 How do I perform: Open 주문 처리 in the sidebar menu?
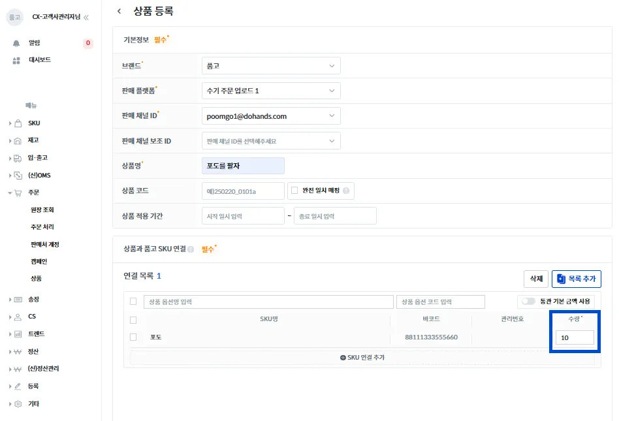pos(42,227)
